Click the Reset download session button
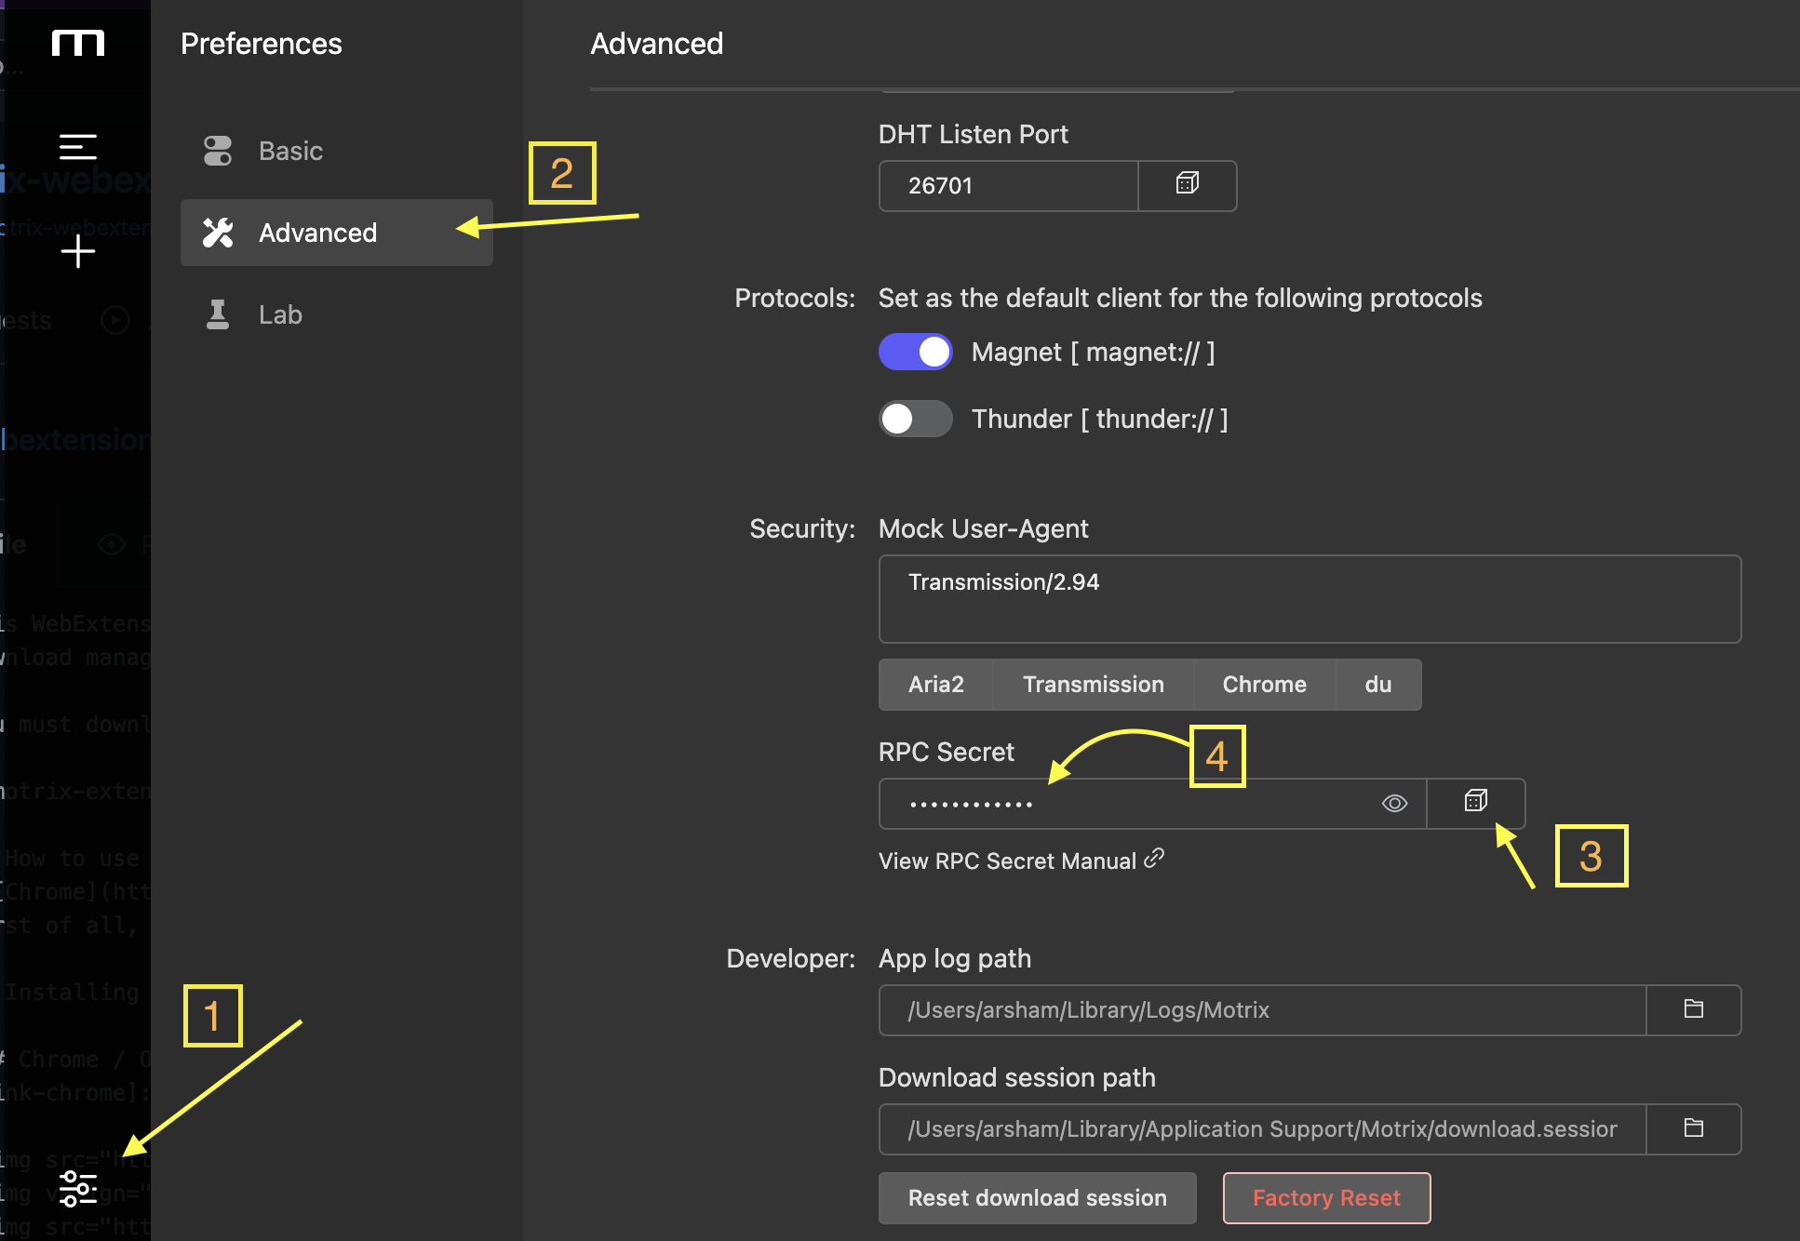1800x1241 pixels. (1037, 1198)
